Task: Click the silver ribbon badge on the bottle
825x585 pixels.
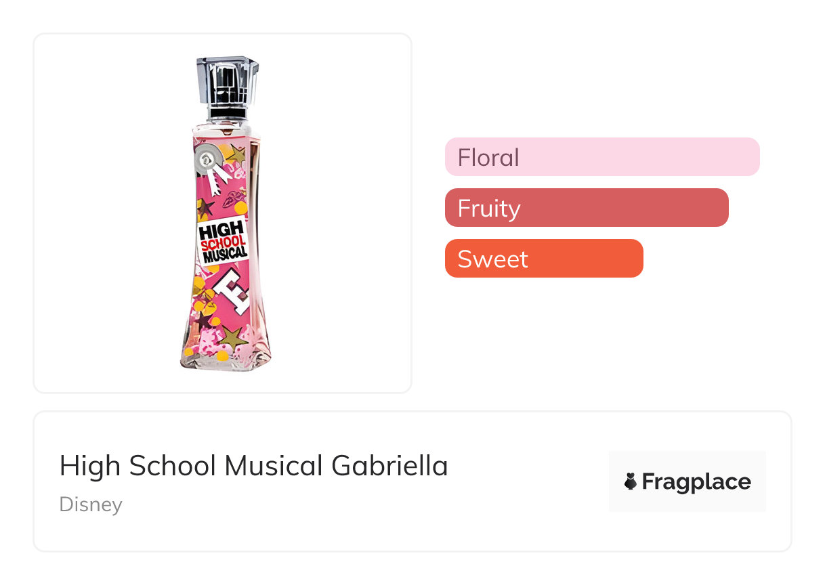Action: pyautogui.click(x=206, y=161)
